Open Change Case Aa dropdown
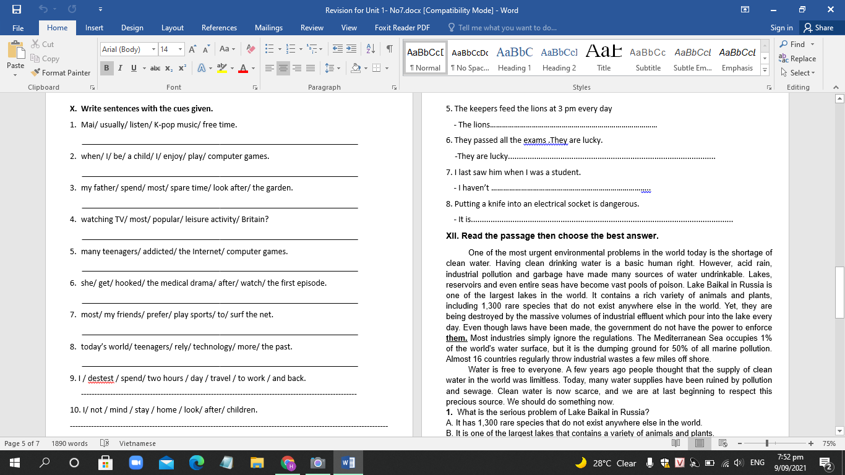845x475 pixels. (x=226, y=49)
